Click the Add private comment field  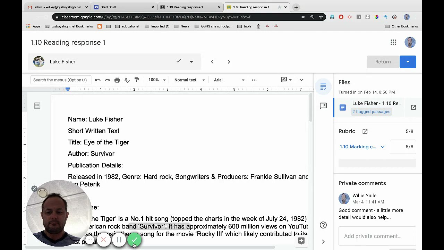tap(377, 236)
